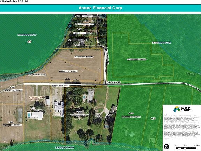Viewport: 201px width, 151px height.
Task: Click the AE flood zone marker
Action: (29, 42)
